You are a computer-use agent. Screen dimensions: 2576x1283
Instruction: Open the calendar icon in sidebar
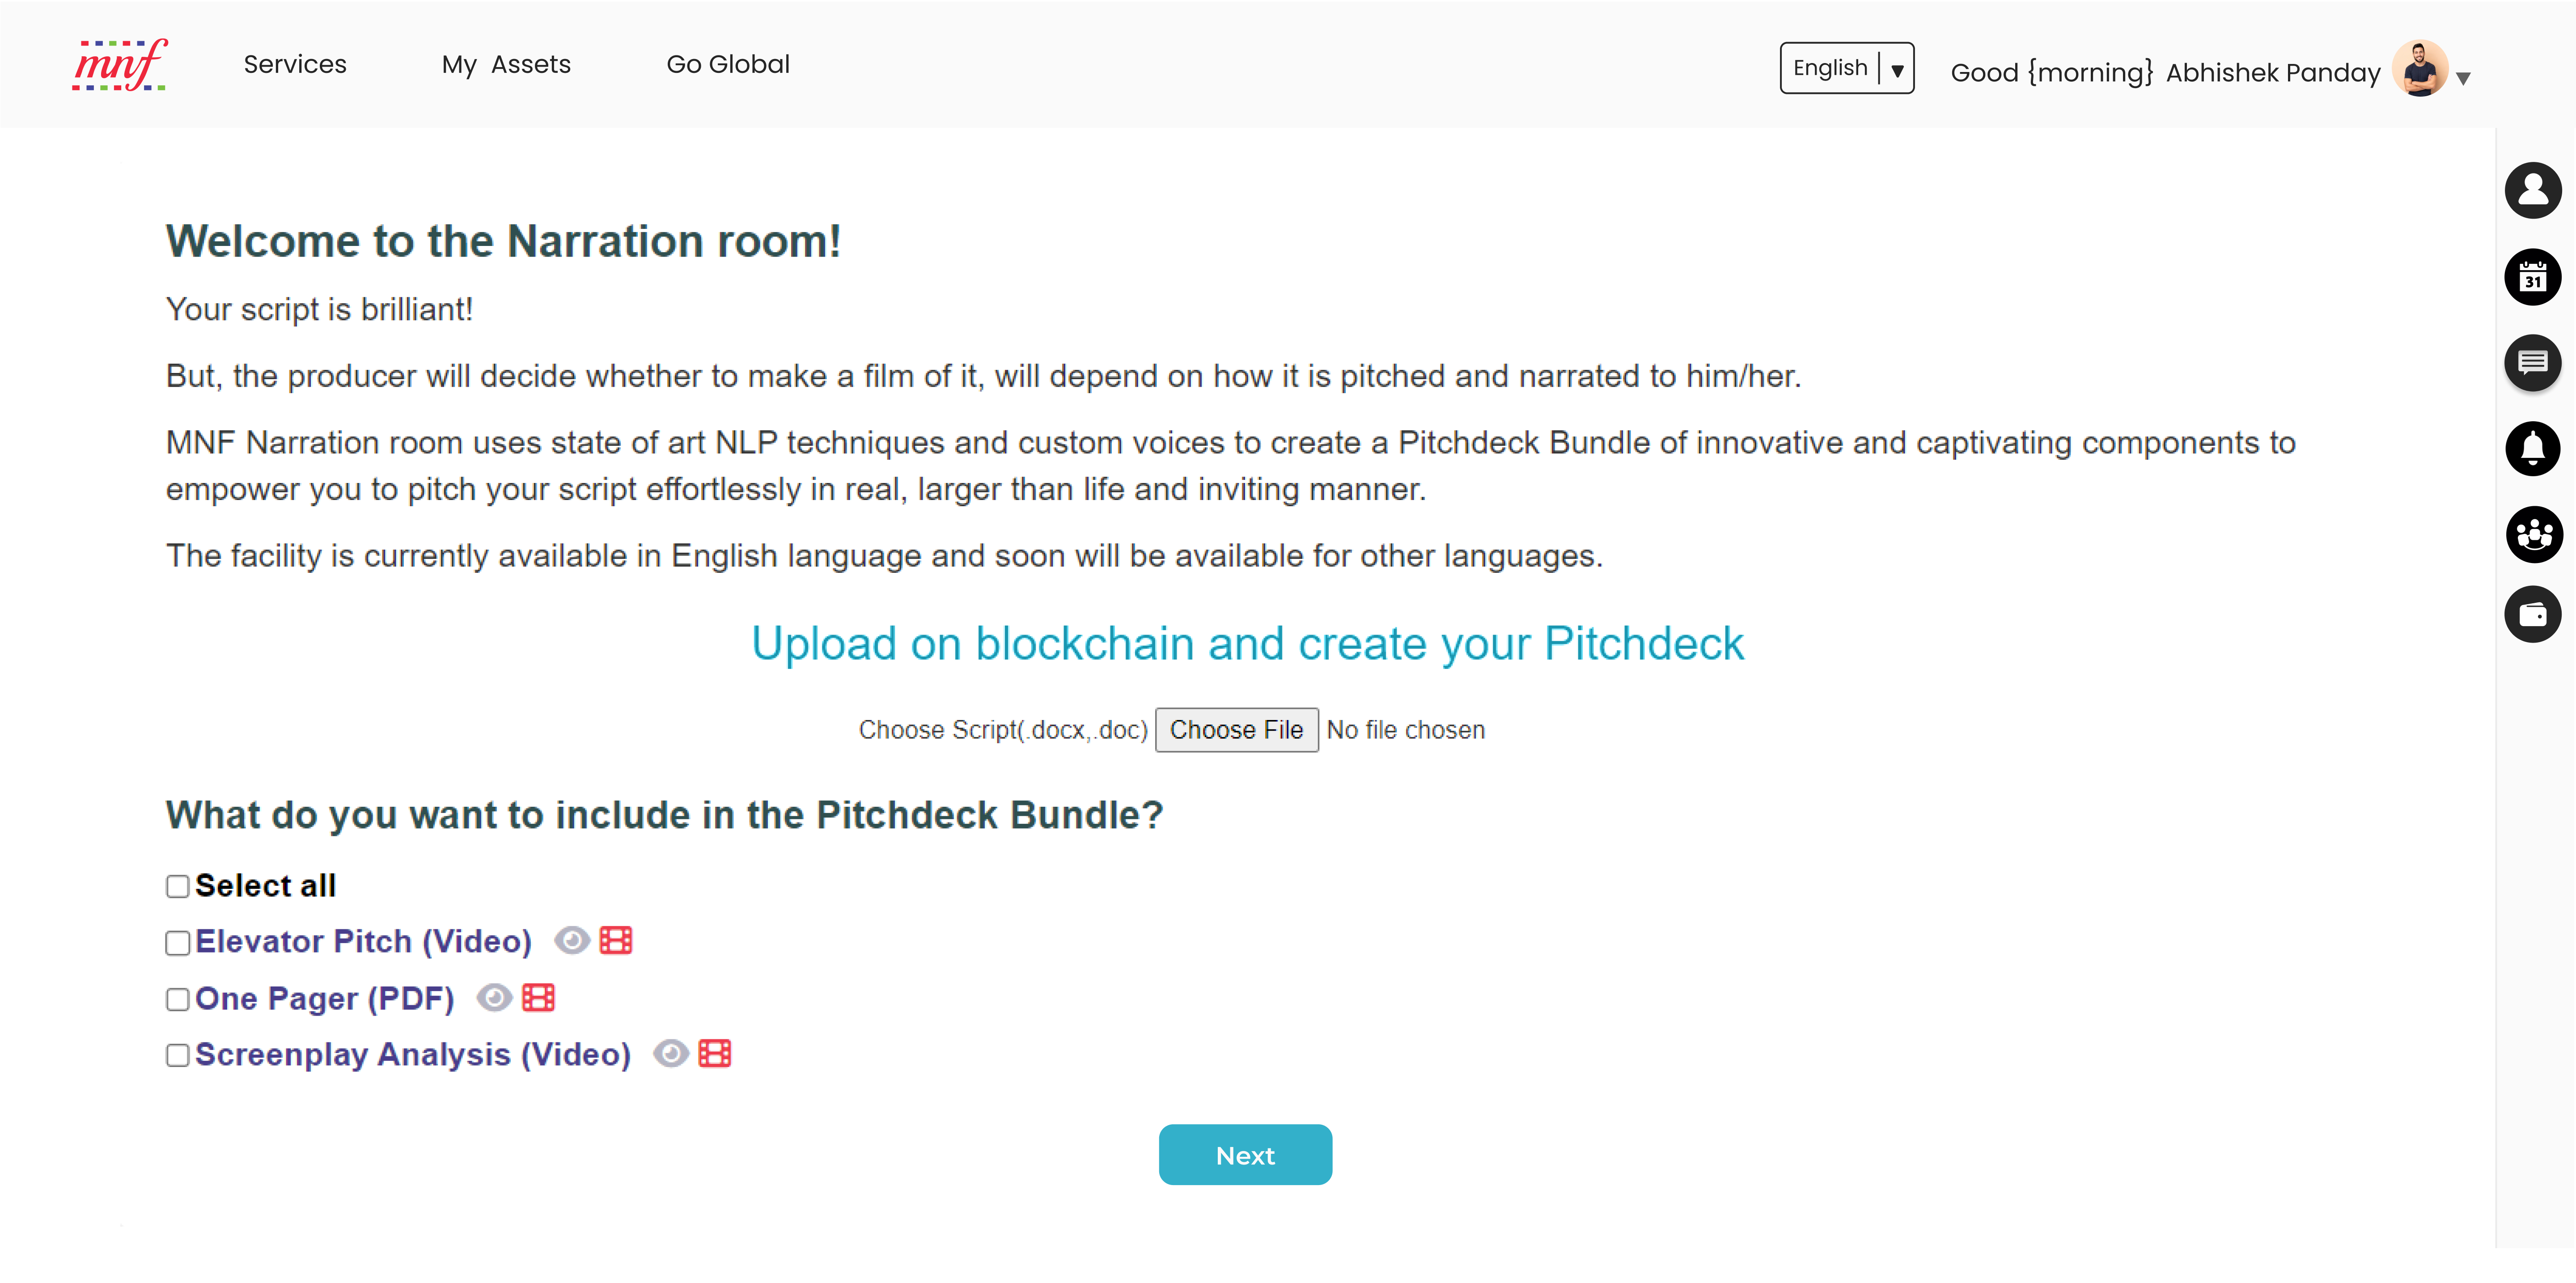tap(2532, 277)
